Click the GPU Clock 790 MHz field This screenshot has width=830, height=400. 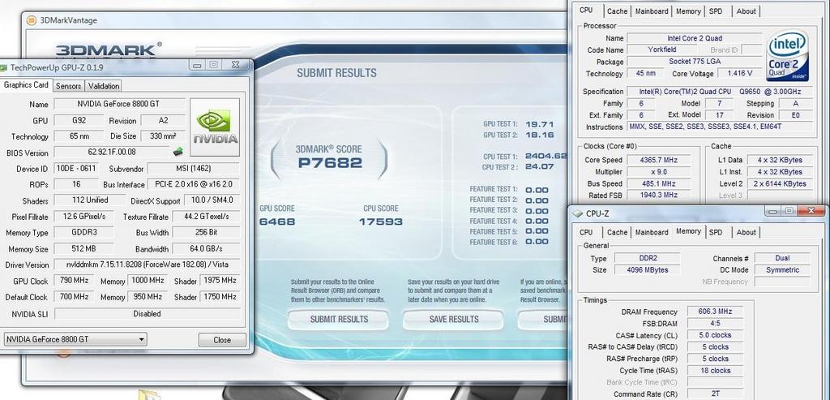(74, 280)
